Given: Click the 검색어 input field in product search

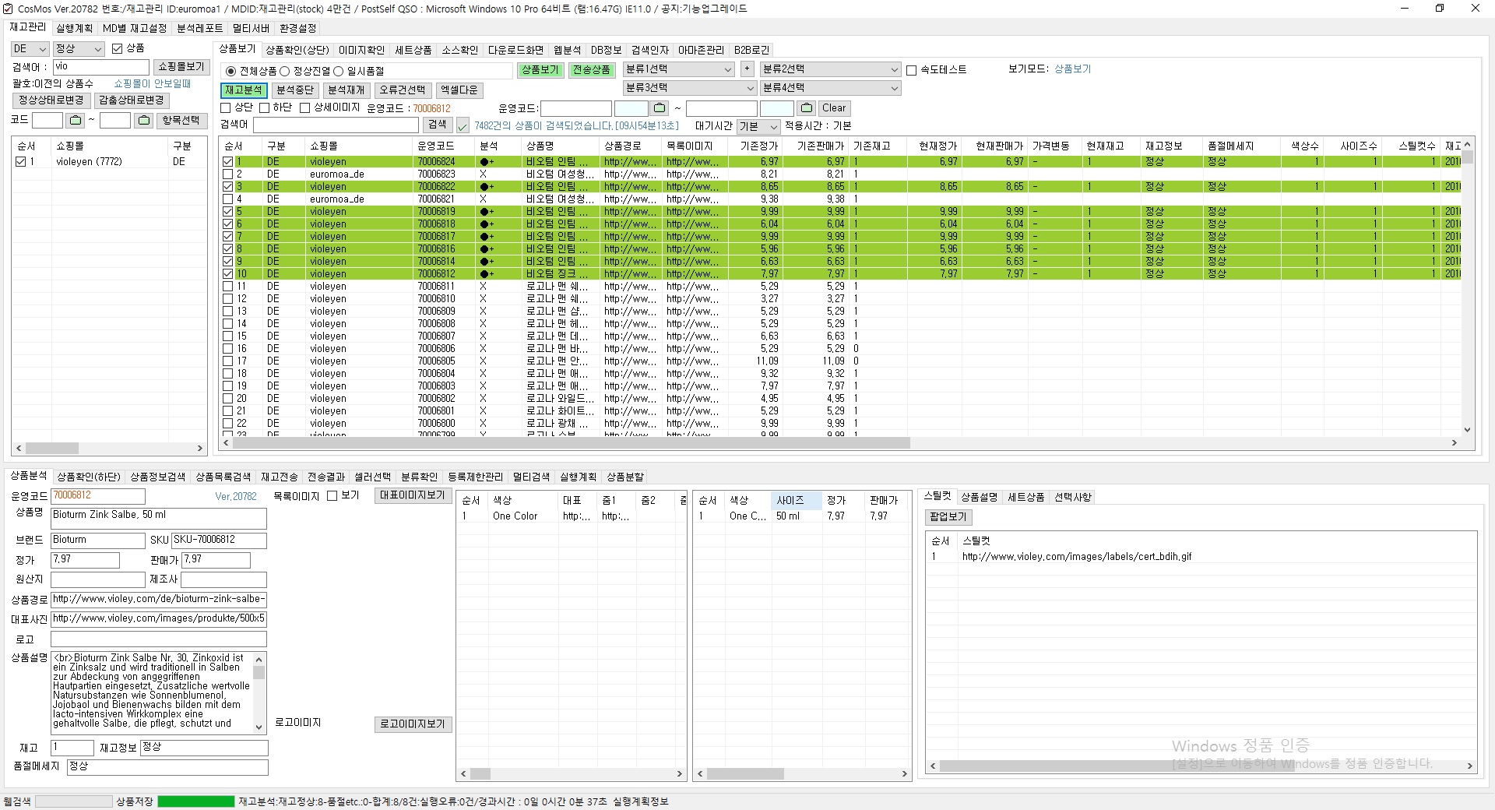Looking at the screenshot, I should point(336,125).
